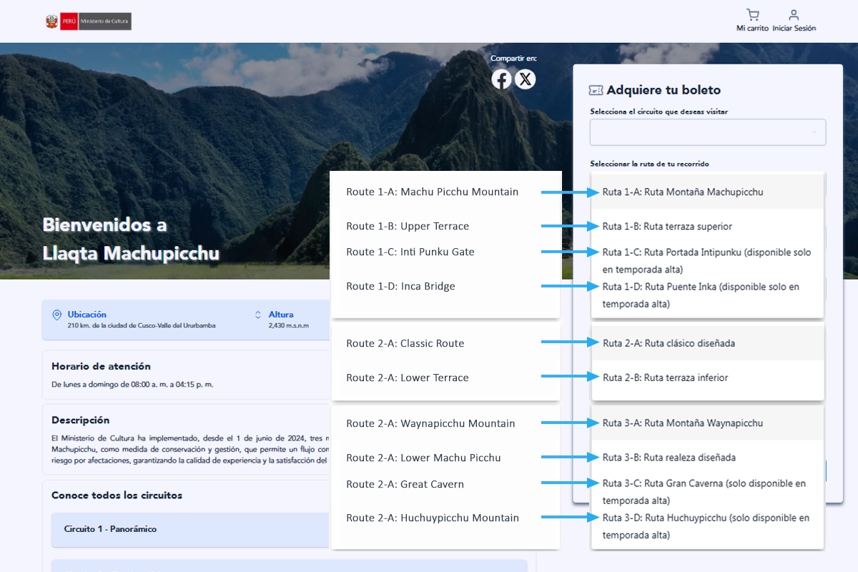
Task: Select Ruta 1-A: Ruta Montaña Machupicchu
Action: coord(683,192)
